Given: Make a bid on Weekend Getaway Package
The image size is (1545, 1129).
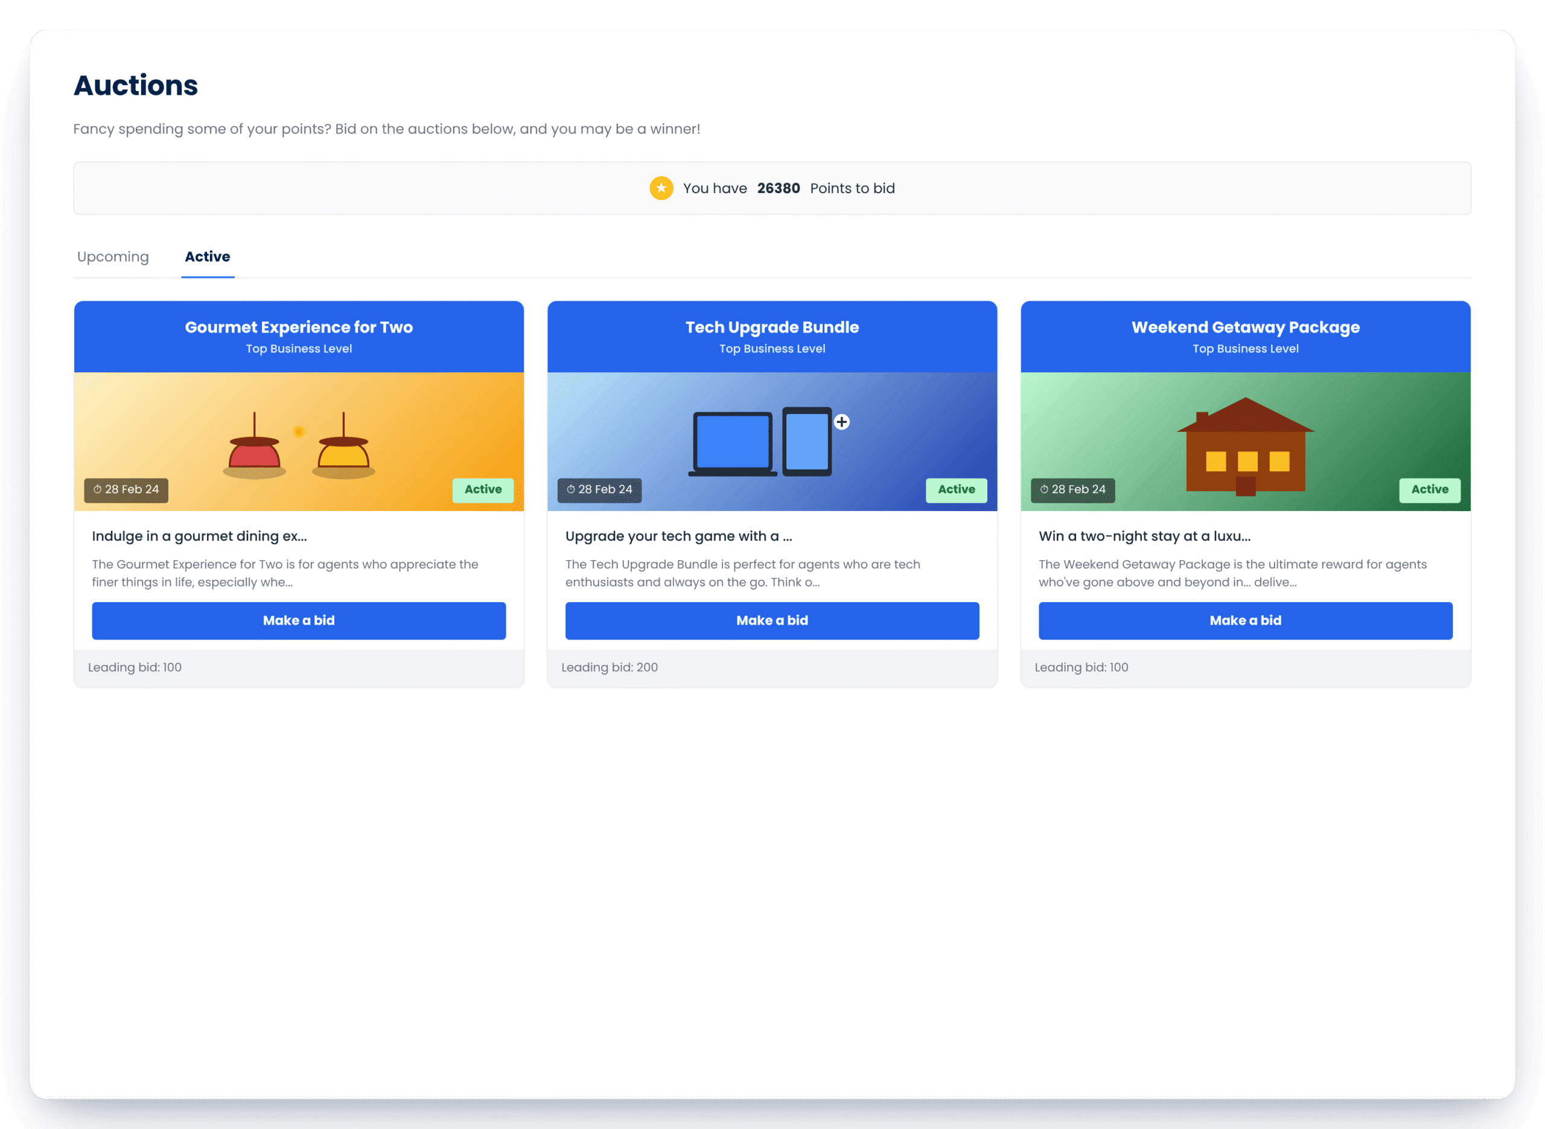Looking at the screenshot, I should 1245,620.
